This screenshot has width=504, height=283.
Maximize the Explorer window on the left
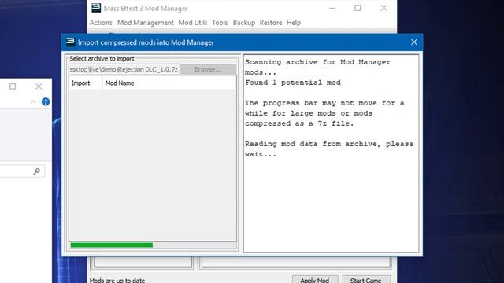click(13, 86)
